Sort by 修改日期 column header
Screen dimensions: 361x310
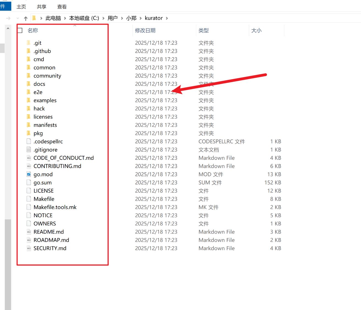[145, 30]
